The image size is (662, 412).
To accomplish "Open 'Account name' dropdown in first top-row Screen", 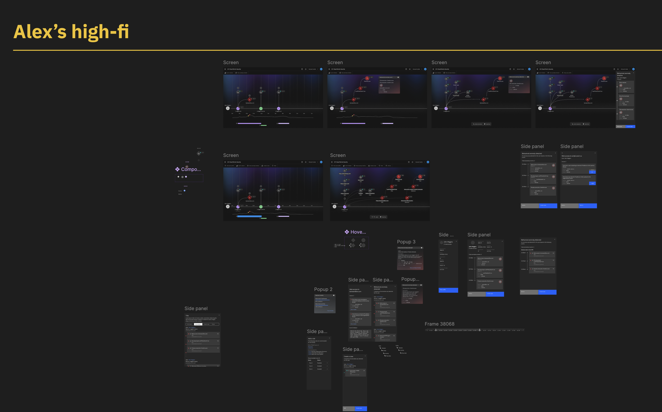I will 313,69.
